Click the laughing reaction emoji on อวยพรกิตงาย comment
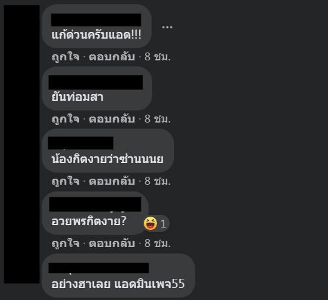The image size is (328, 300). point(150,223)
